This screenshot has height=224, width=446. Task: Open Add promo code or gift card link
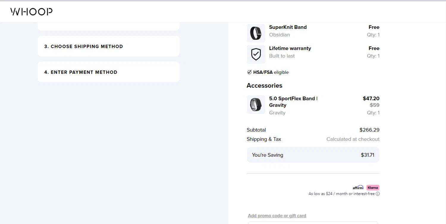click(277, 216)
